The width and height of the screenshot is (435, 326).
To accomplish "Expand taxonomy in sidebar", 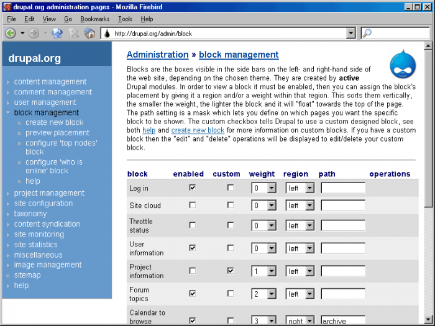I will click(x=30, y=214).
